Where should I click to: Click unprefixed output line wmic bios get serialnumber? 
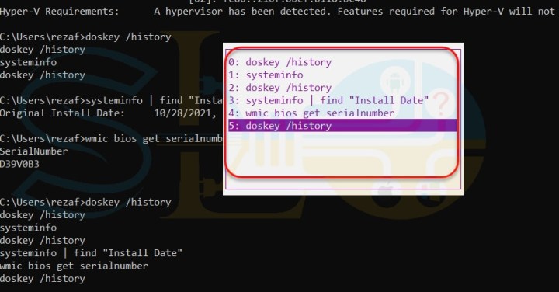coord(74,266)
